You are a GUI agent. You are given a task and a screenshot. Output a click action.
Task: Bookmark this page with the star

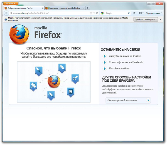pos(91,13)
